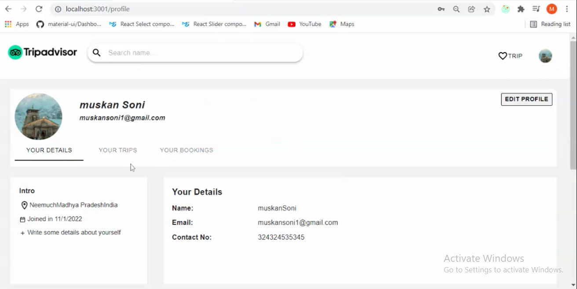Open Gmail from the bookmarks bar
This screenshot has width=577, height=289.
click(267, 24)
